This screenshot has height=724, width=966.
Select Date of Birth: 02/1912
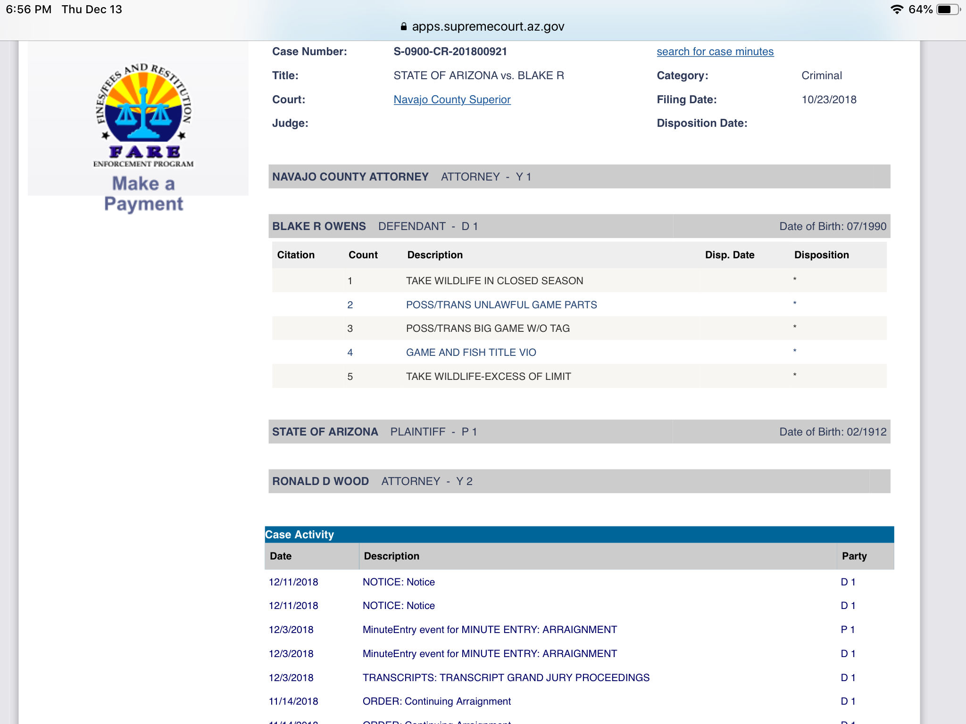(833, 432)
